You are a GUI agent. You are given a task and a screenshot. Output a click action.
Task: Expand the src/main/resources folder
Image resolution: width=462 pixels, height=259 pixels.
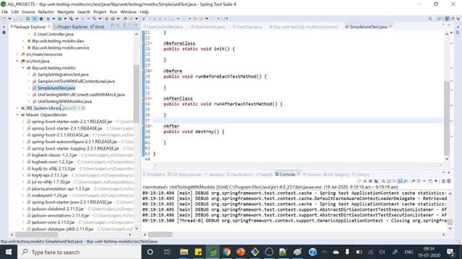[x=17, y=55]
